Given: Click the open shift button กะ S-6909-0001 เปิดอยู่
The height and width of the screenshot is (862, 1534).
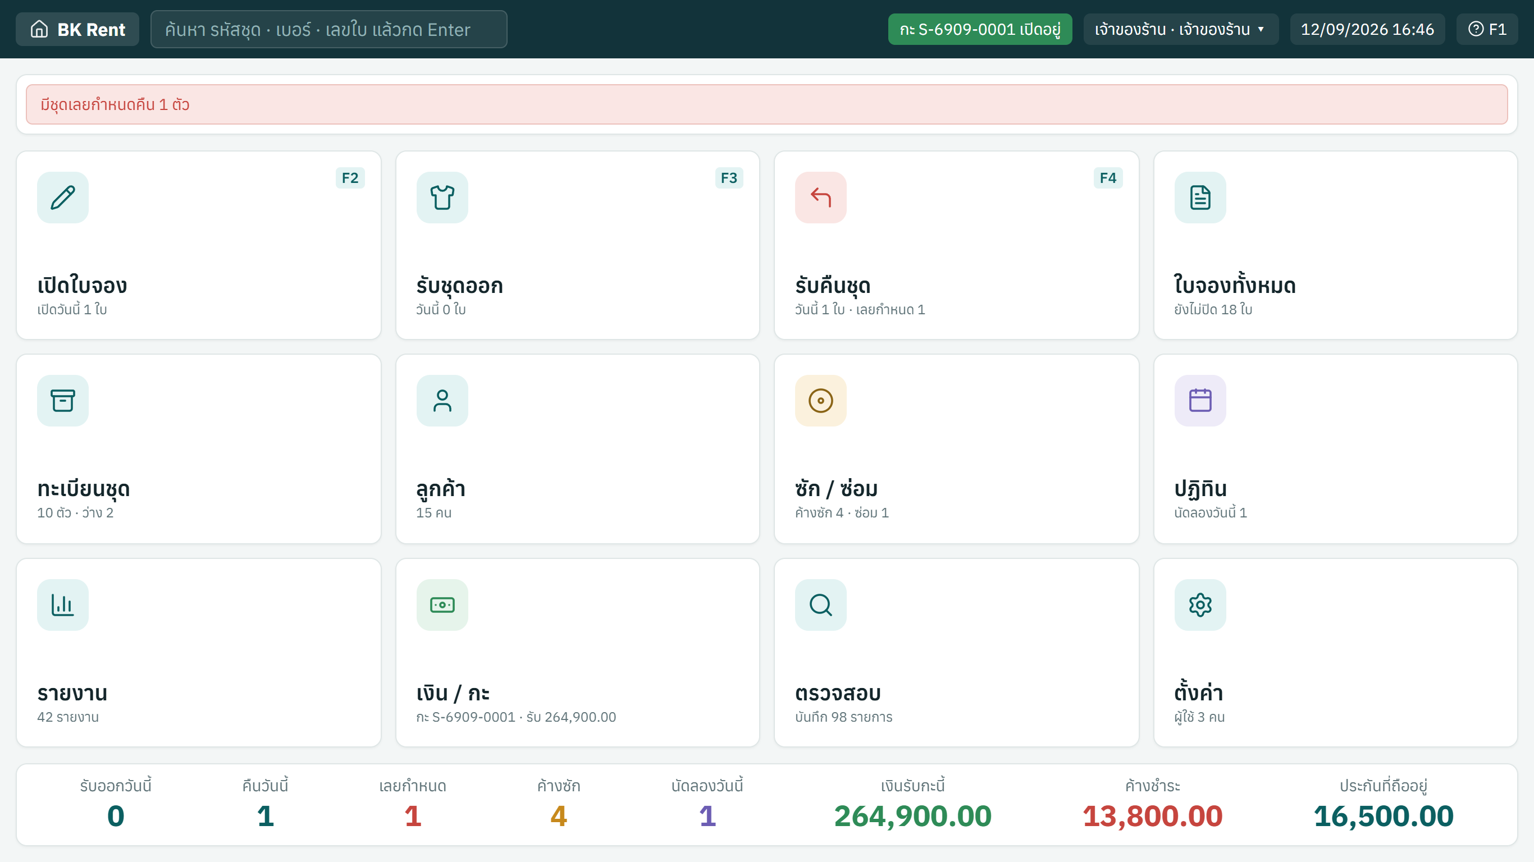Looking at the screenshot, I should tap(980, 29).
